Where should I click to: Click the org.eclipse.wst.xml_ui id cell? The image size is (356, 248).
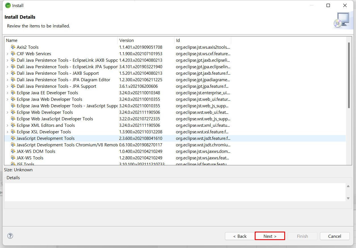(203, 125)
